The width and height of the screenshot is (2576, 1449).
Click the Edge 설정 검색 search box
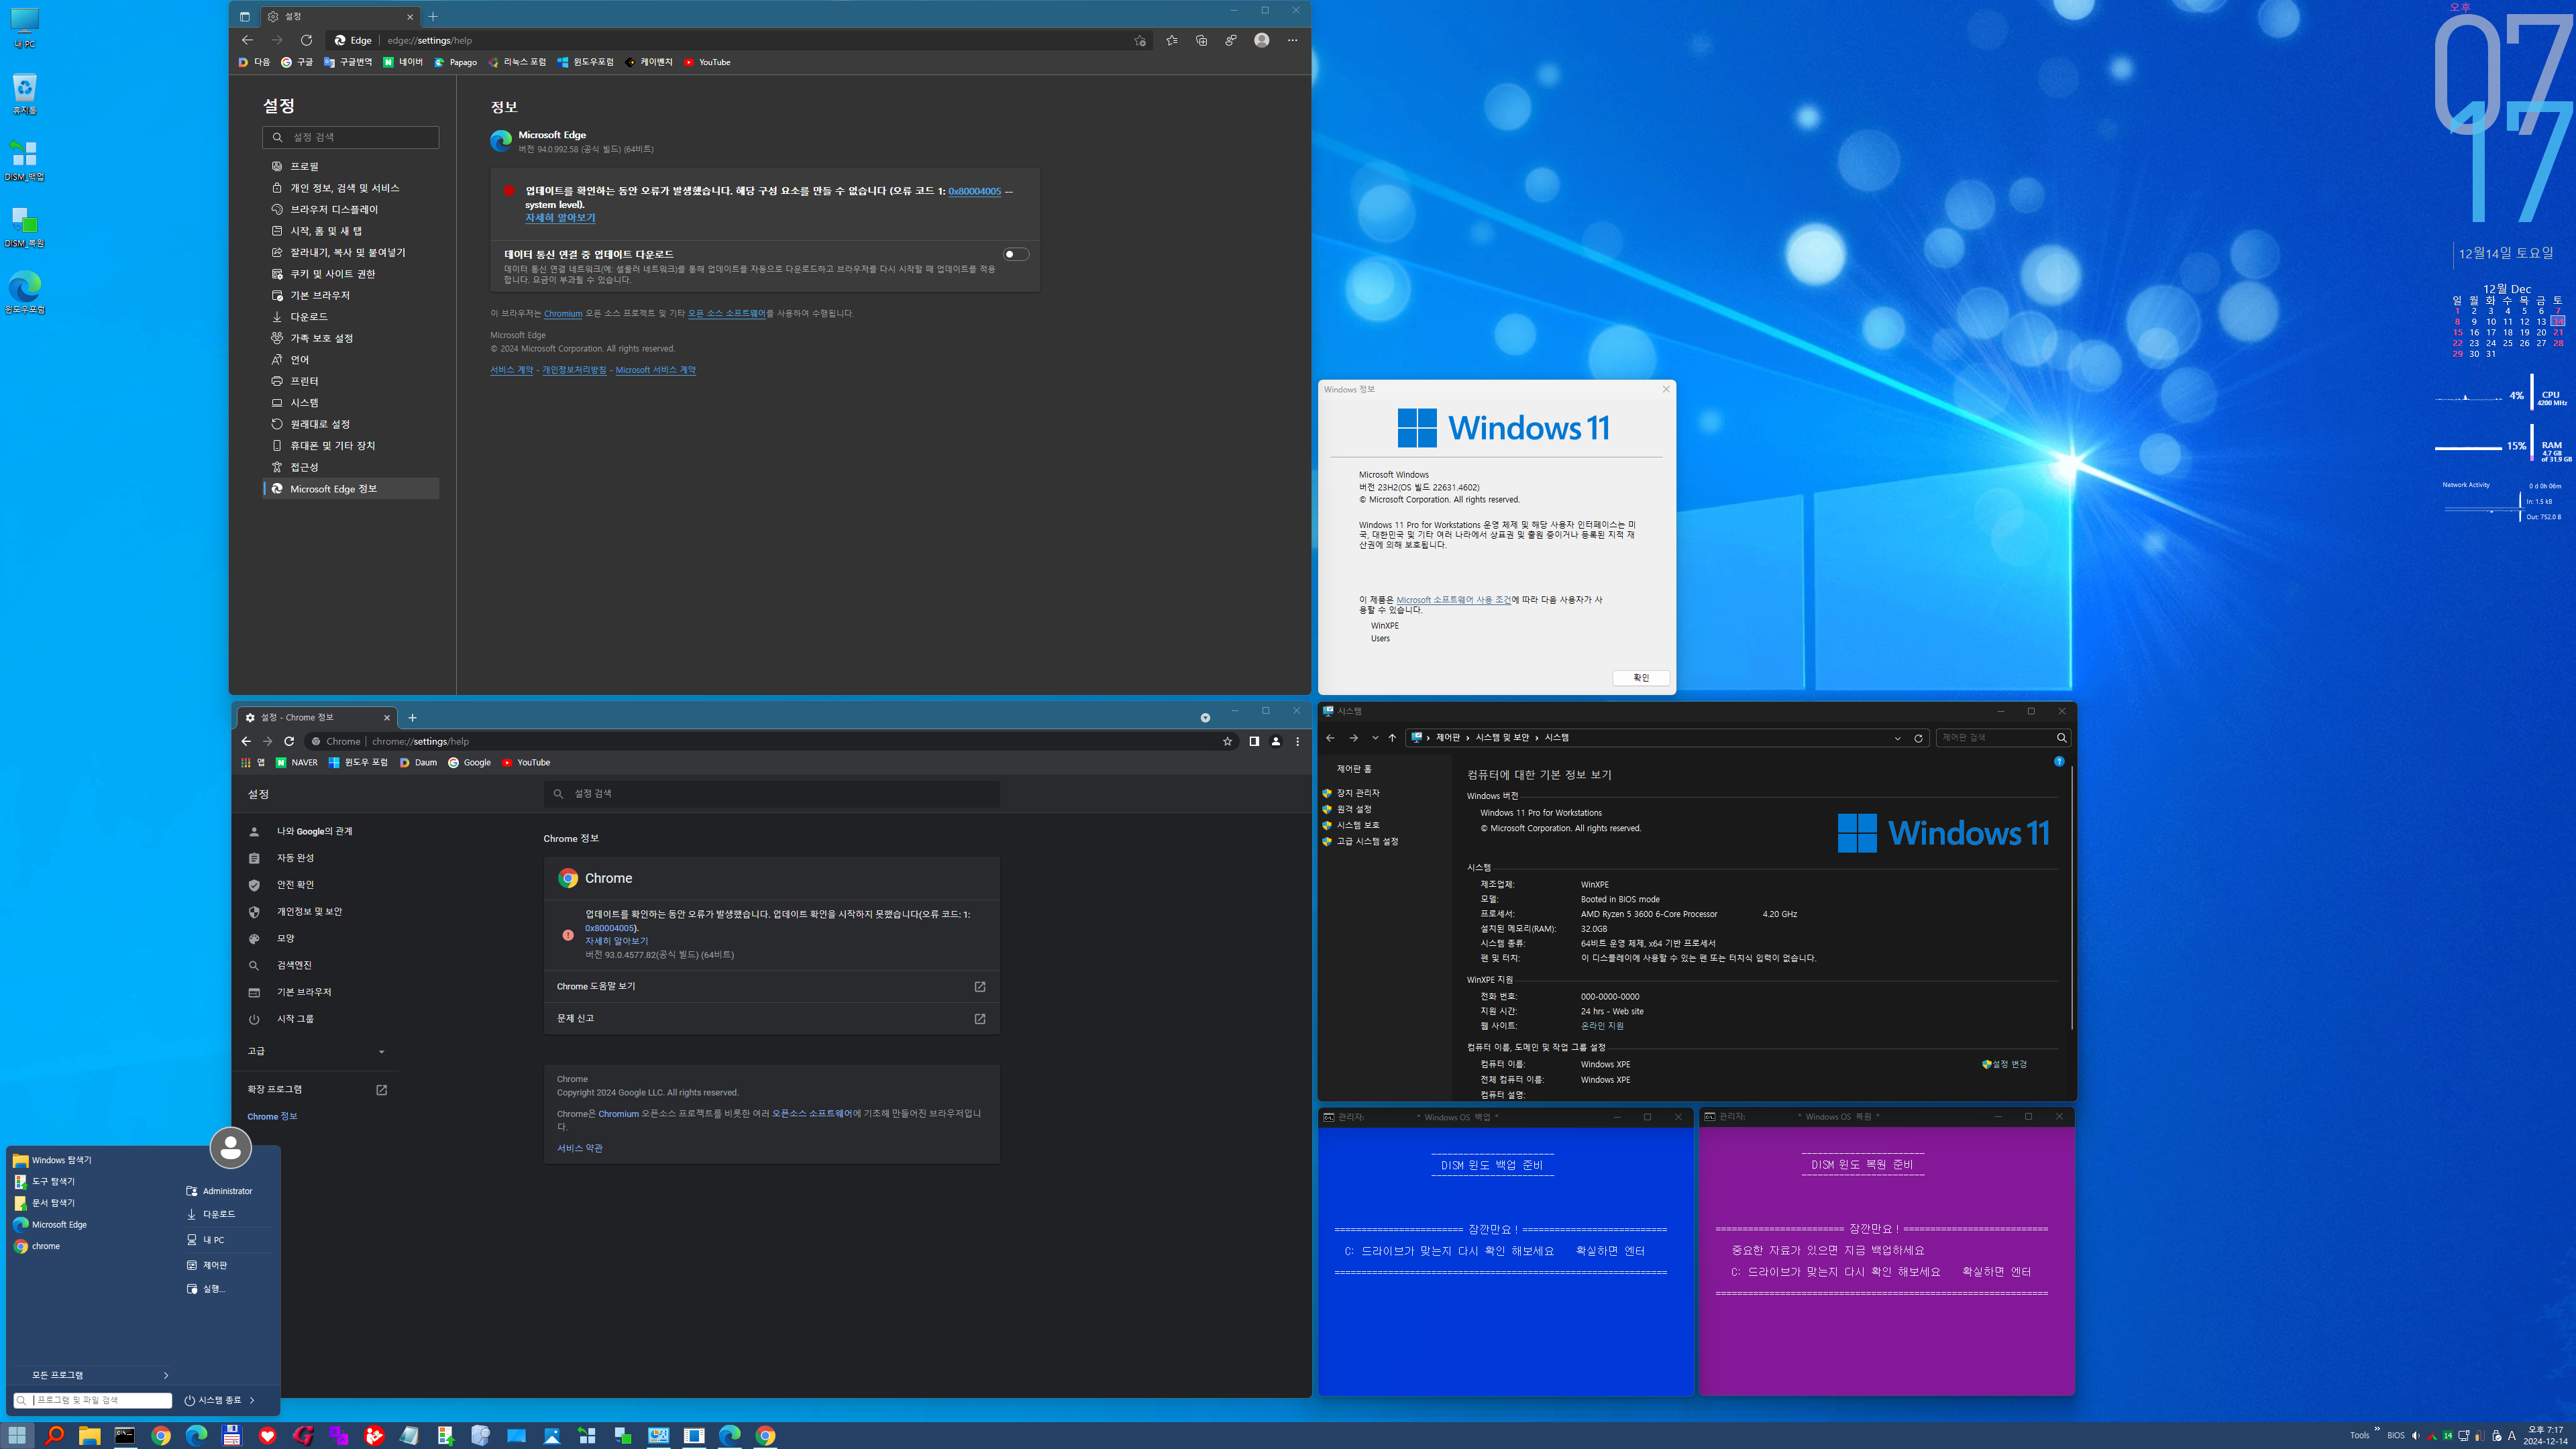coord(351,137)
